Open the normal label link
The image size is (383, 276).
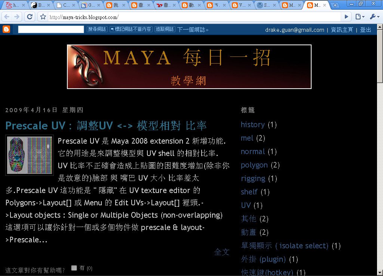253,151
